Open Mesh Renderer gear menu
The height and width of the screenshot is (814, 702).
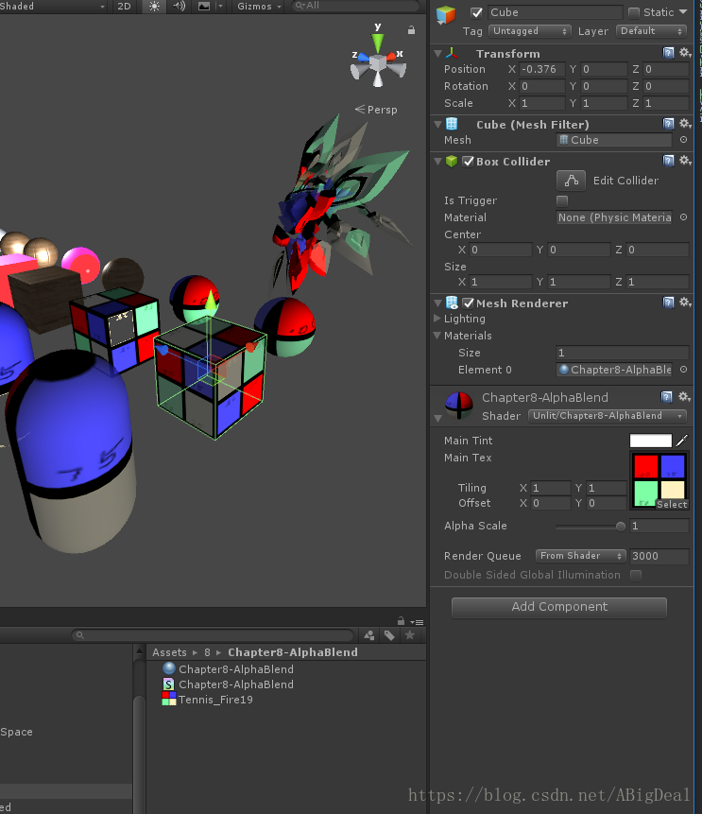tap(685, 303)
